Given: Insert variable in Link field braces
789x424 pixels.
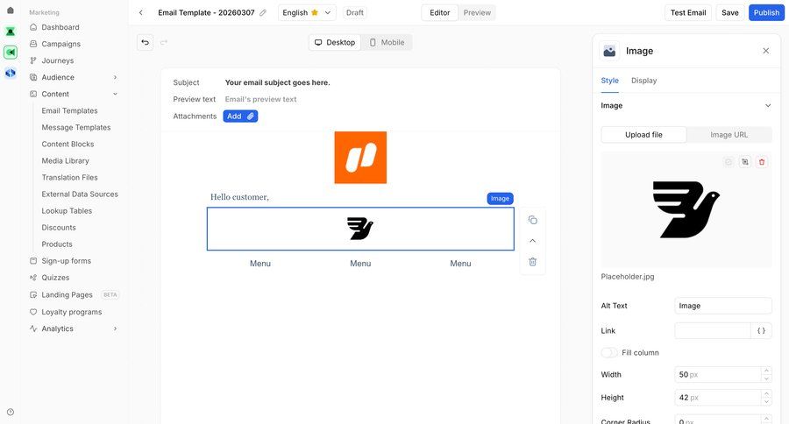Looking at the screenshot, I should pyautogui.click(x=761, y=330).
